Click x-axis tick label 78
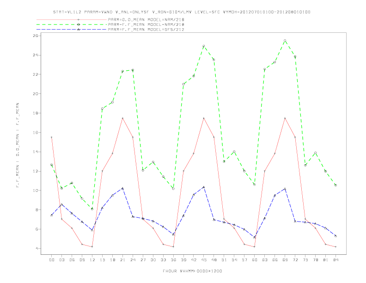The width and height of the screenshot is (366, 283). pyautogui.click(x=315, y=260)
